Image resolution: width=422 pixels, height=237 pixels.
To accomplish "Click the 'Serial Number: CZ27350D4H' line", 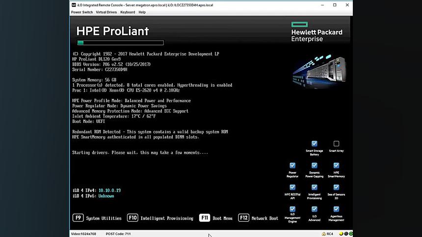I will [100, 70].
